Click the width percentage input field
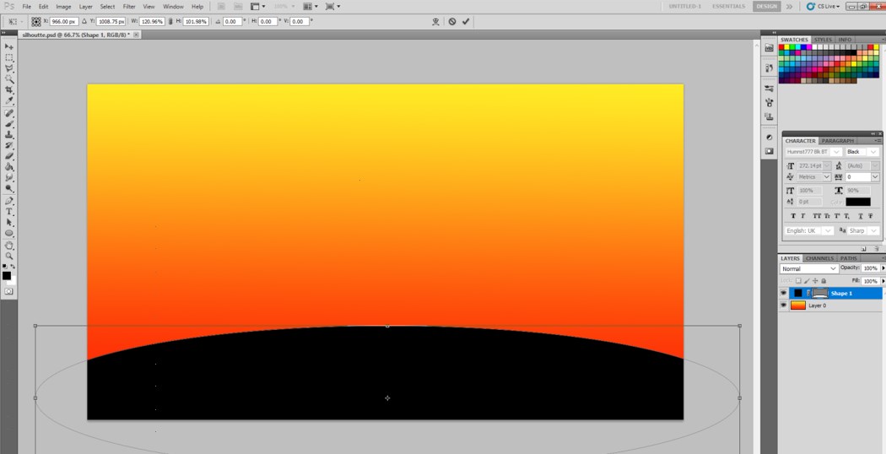 152,21
